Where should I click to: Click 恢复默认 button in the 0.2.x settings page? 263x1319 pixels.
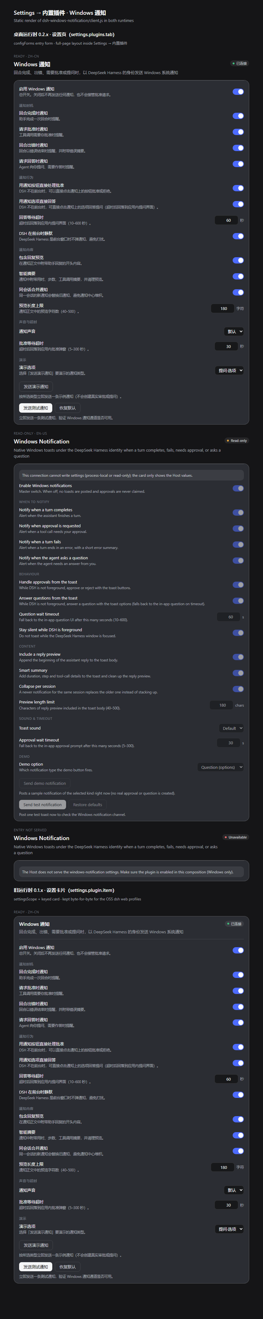67,408
